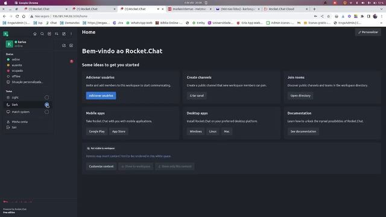
Task: Open the Chrome profile avatar
Action: point(375,16)
